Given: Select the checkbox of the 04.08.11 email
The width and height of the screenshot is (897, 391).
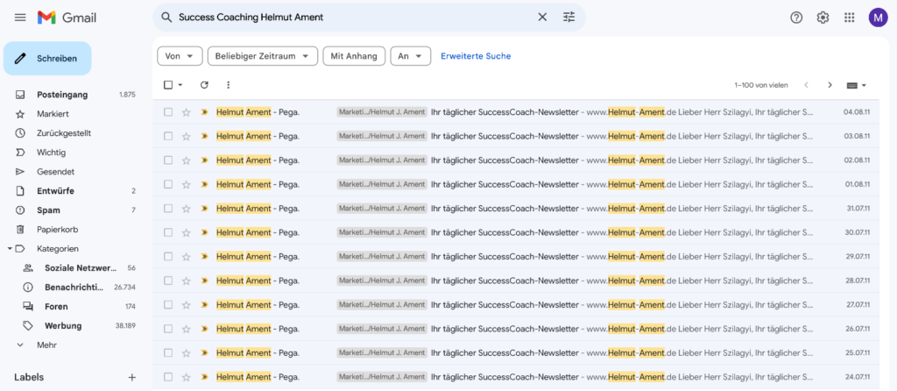Looking at the screenshot, I should [168, 112].
